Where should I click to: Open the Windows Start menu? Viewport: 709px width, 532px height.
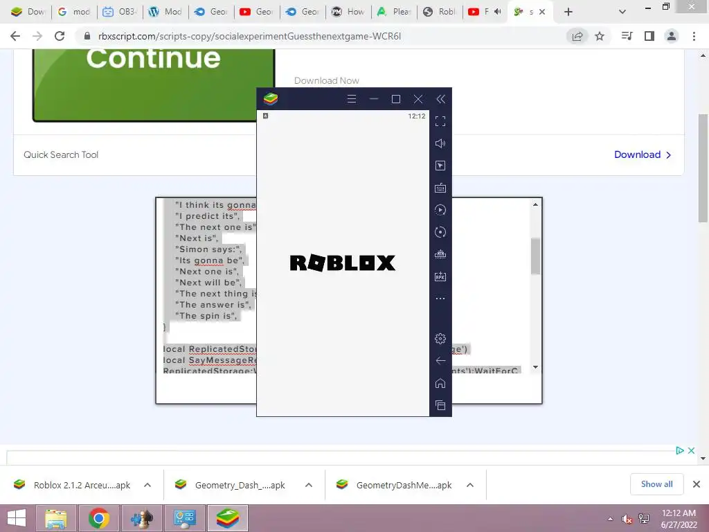pyautogui.click(x=17, y=518)
